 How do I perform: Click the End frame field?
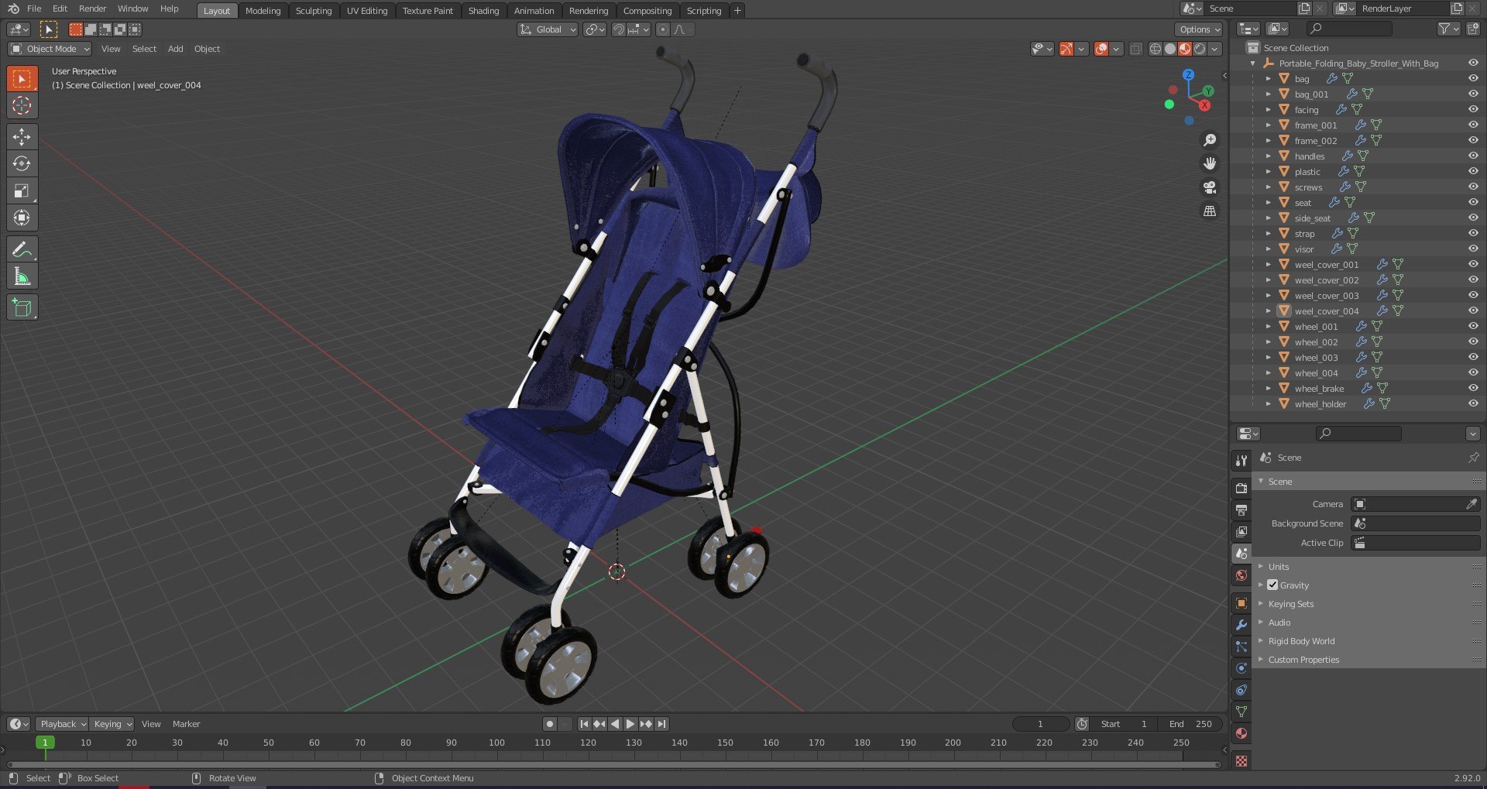[1191, 724]
